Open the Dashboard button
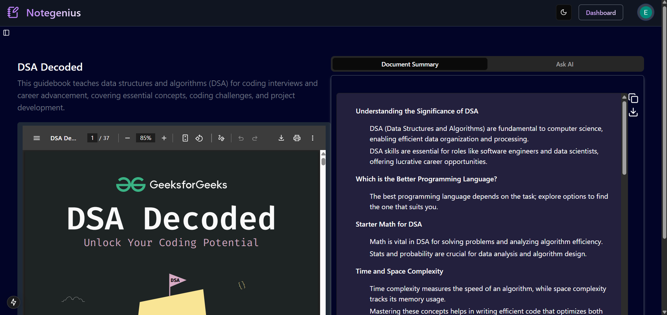The image size is (667, 315). [x=601, y=13]
